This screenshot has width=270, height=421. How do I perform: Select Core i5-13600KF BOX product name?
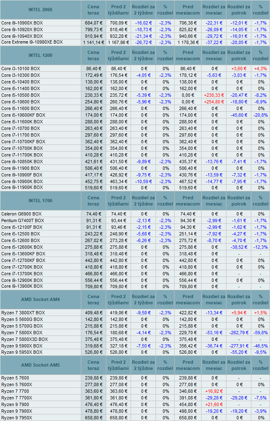[x=23, y=254]
